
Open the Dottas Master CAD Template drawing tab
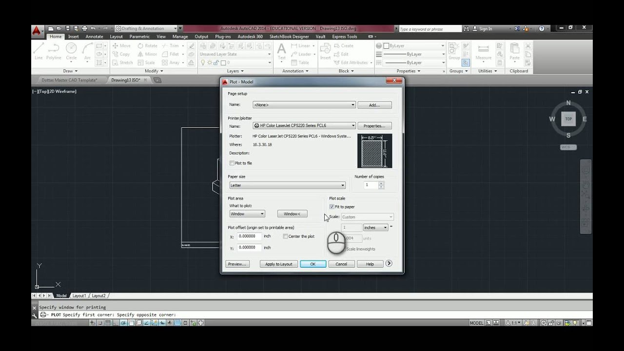coord(69,80)
